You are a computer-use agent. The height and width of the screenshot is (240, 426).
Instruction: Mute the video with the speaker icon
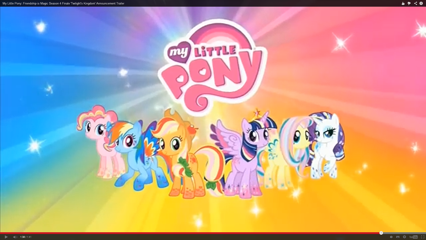click(x=15, y=237)
